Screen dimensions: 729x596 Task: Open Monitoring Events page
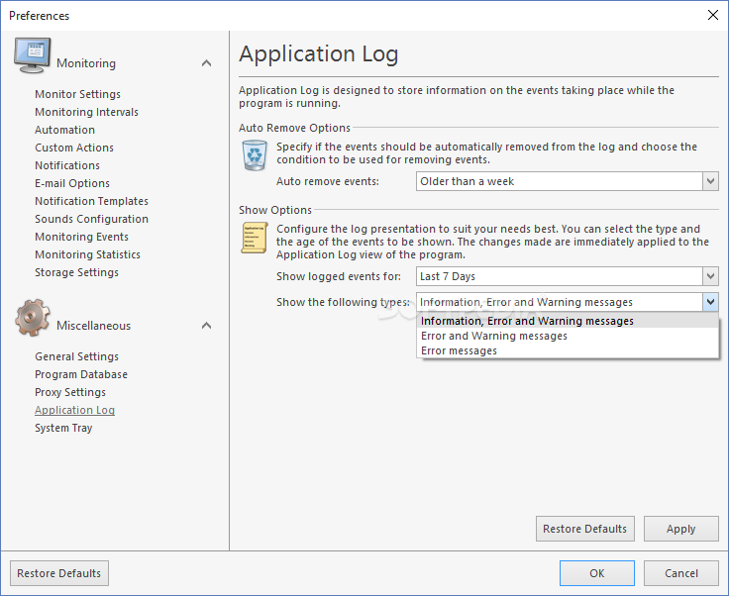[x=81, y=237]
